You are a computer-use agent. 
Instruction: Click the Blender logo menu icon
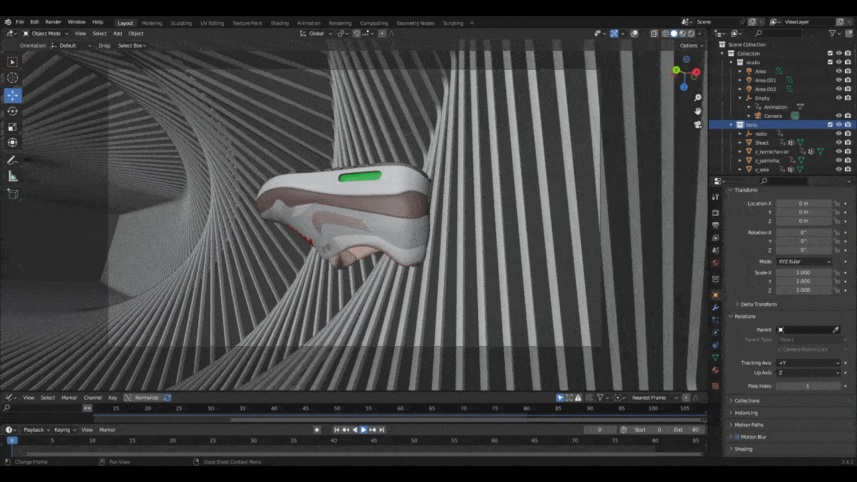pos(7,22)
